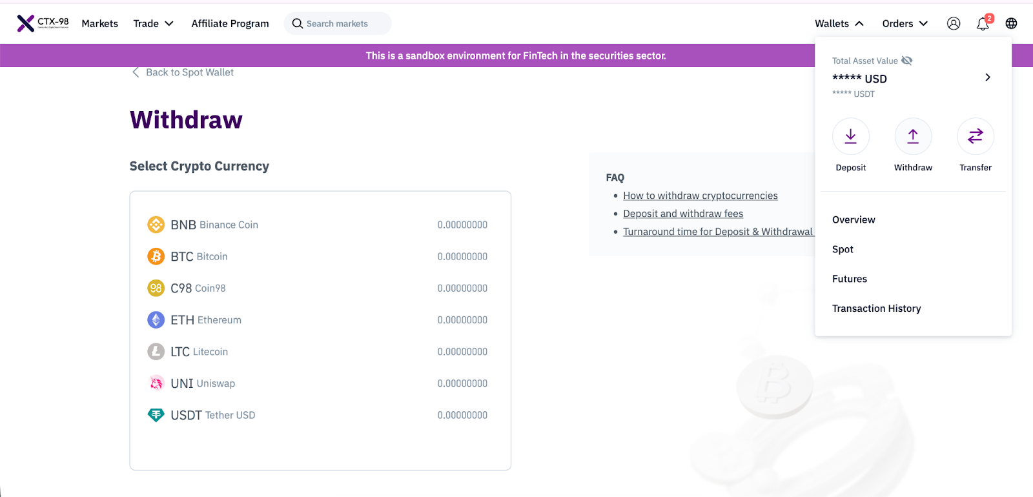Click the BNB Binance Coin icon
The image size is (1033, 497).
(156, 225)
